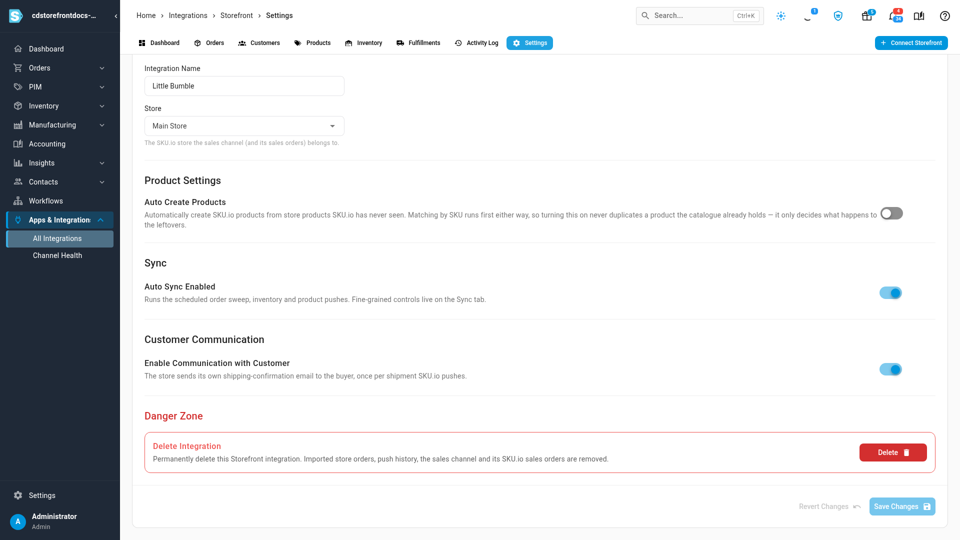Expand the Manufacturing sidebar menu
960x540 pixels.
pyautogui.click(x=102, y=125)
